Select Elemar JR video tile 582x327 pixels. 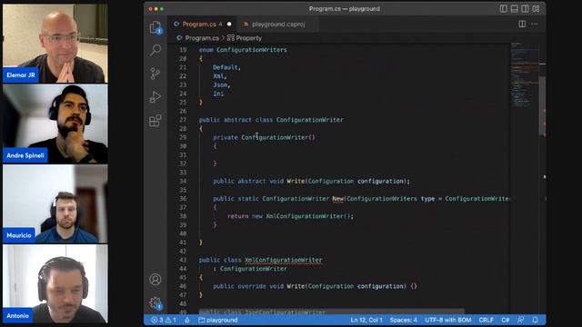click(x=55, y=43)
